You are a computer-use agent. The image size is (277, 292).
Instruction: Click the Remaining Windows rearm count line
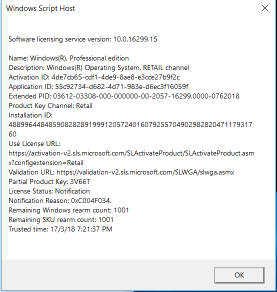pyautogui.click(x=68, y=210)
